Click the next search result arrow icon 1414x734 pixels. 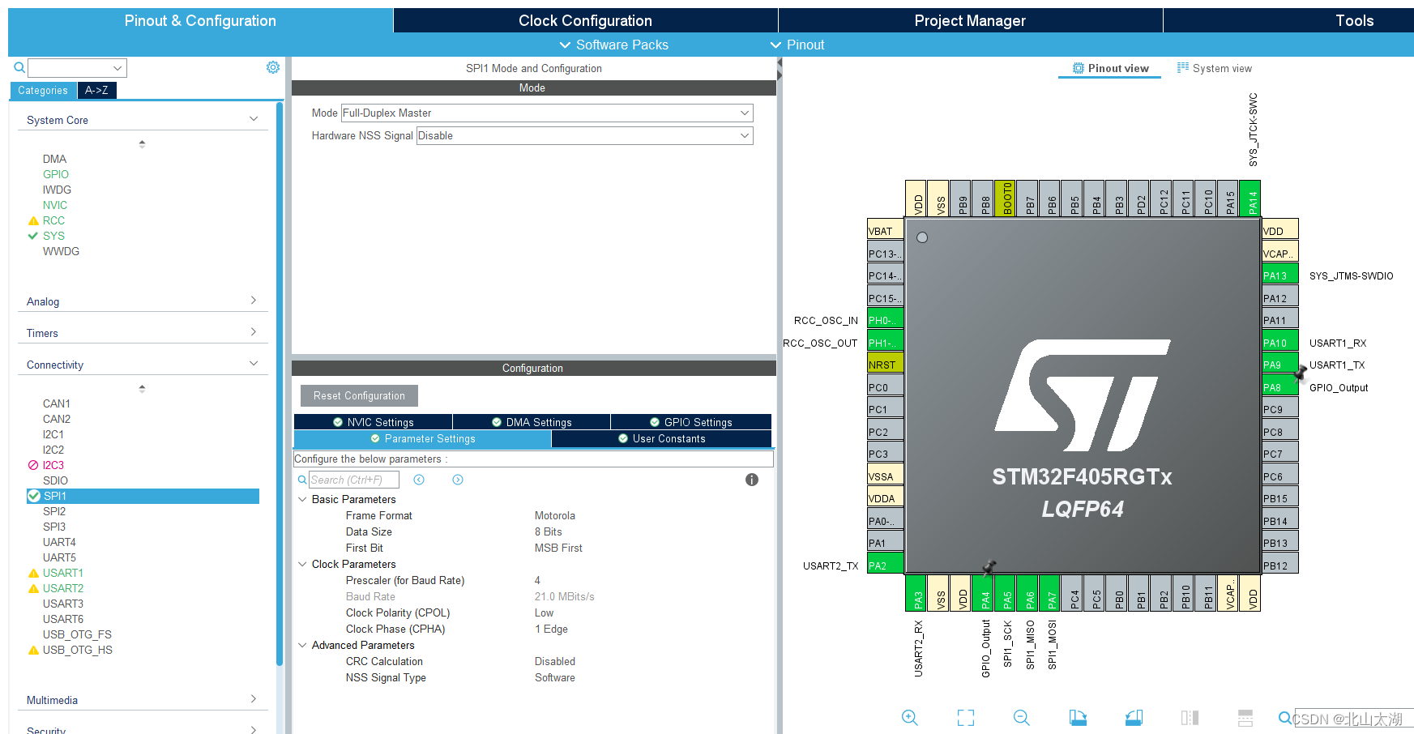coord(458,480)
